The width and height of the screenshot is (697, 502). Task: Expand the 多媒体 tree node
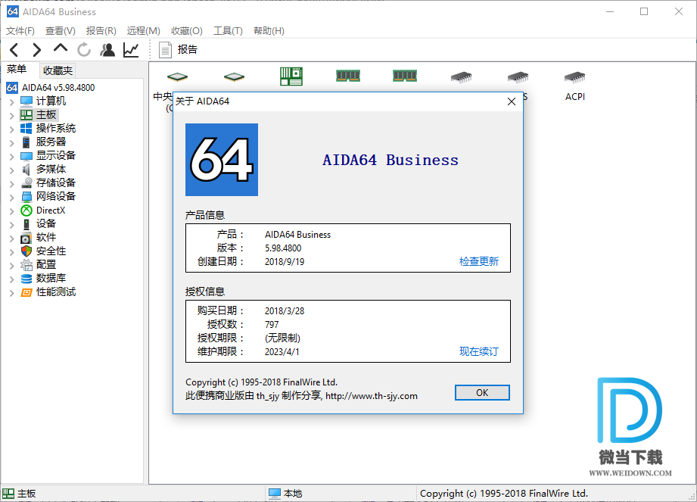click(11, 170)
